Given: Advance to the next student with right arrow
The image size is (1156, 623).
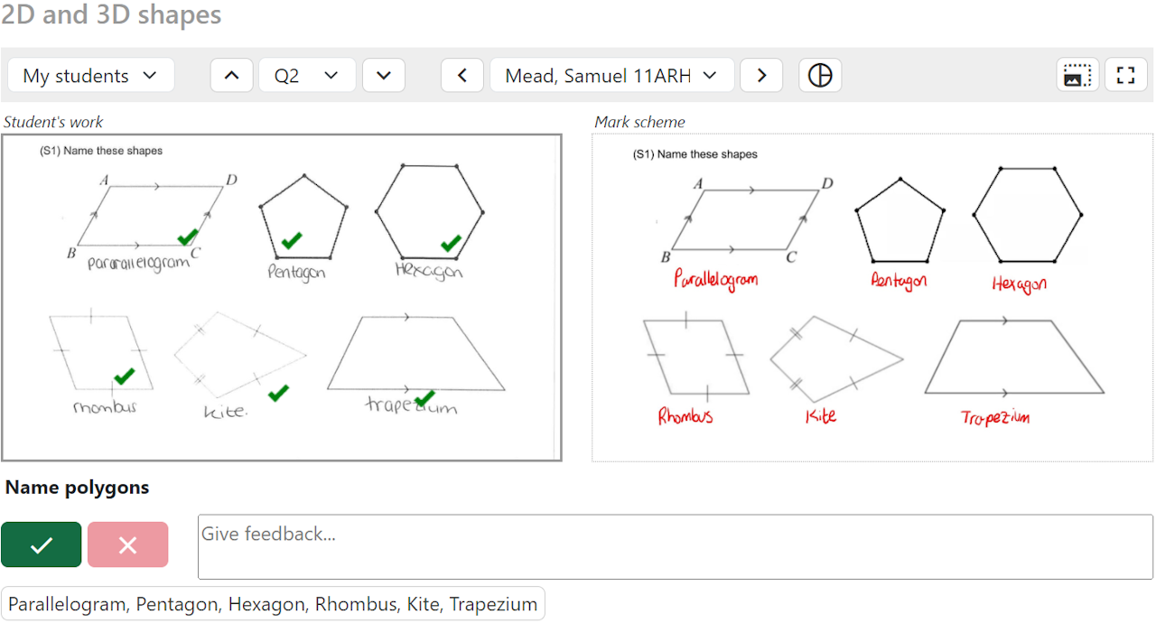Looking at the screenshot, I should point(760,75).
